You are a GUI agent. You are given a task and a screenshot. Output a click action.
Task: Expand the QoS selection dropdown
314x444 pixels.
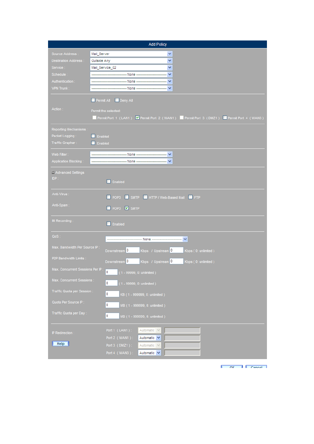tap(185, 239)
